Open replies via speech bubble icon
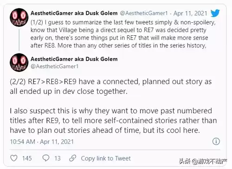The image size is (232, 169). tap(46, 158)
